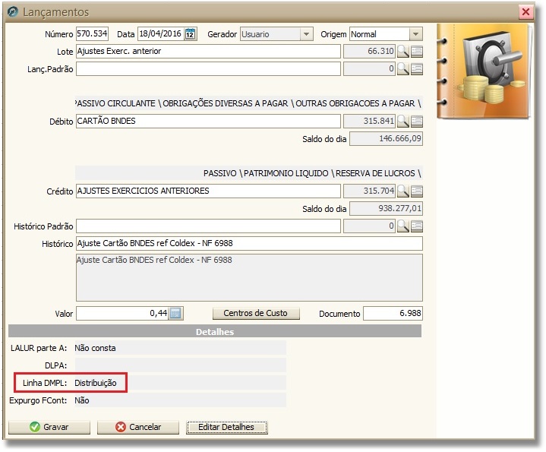Click the Cancelar button
Image resolution: width=546 pixels, height=452 pixels.
[138, 427]
